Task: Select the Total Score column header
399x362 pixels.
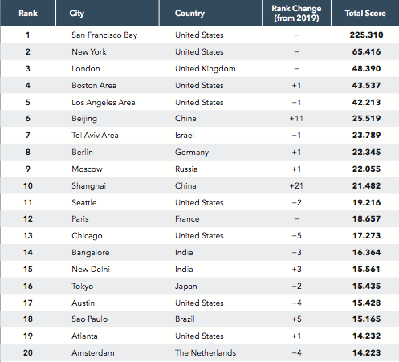Action: [365, 13]
